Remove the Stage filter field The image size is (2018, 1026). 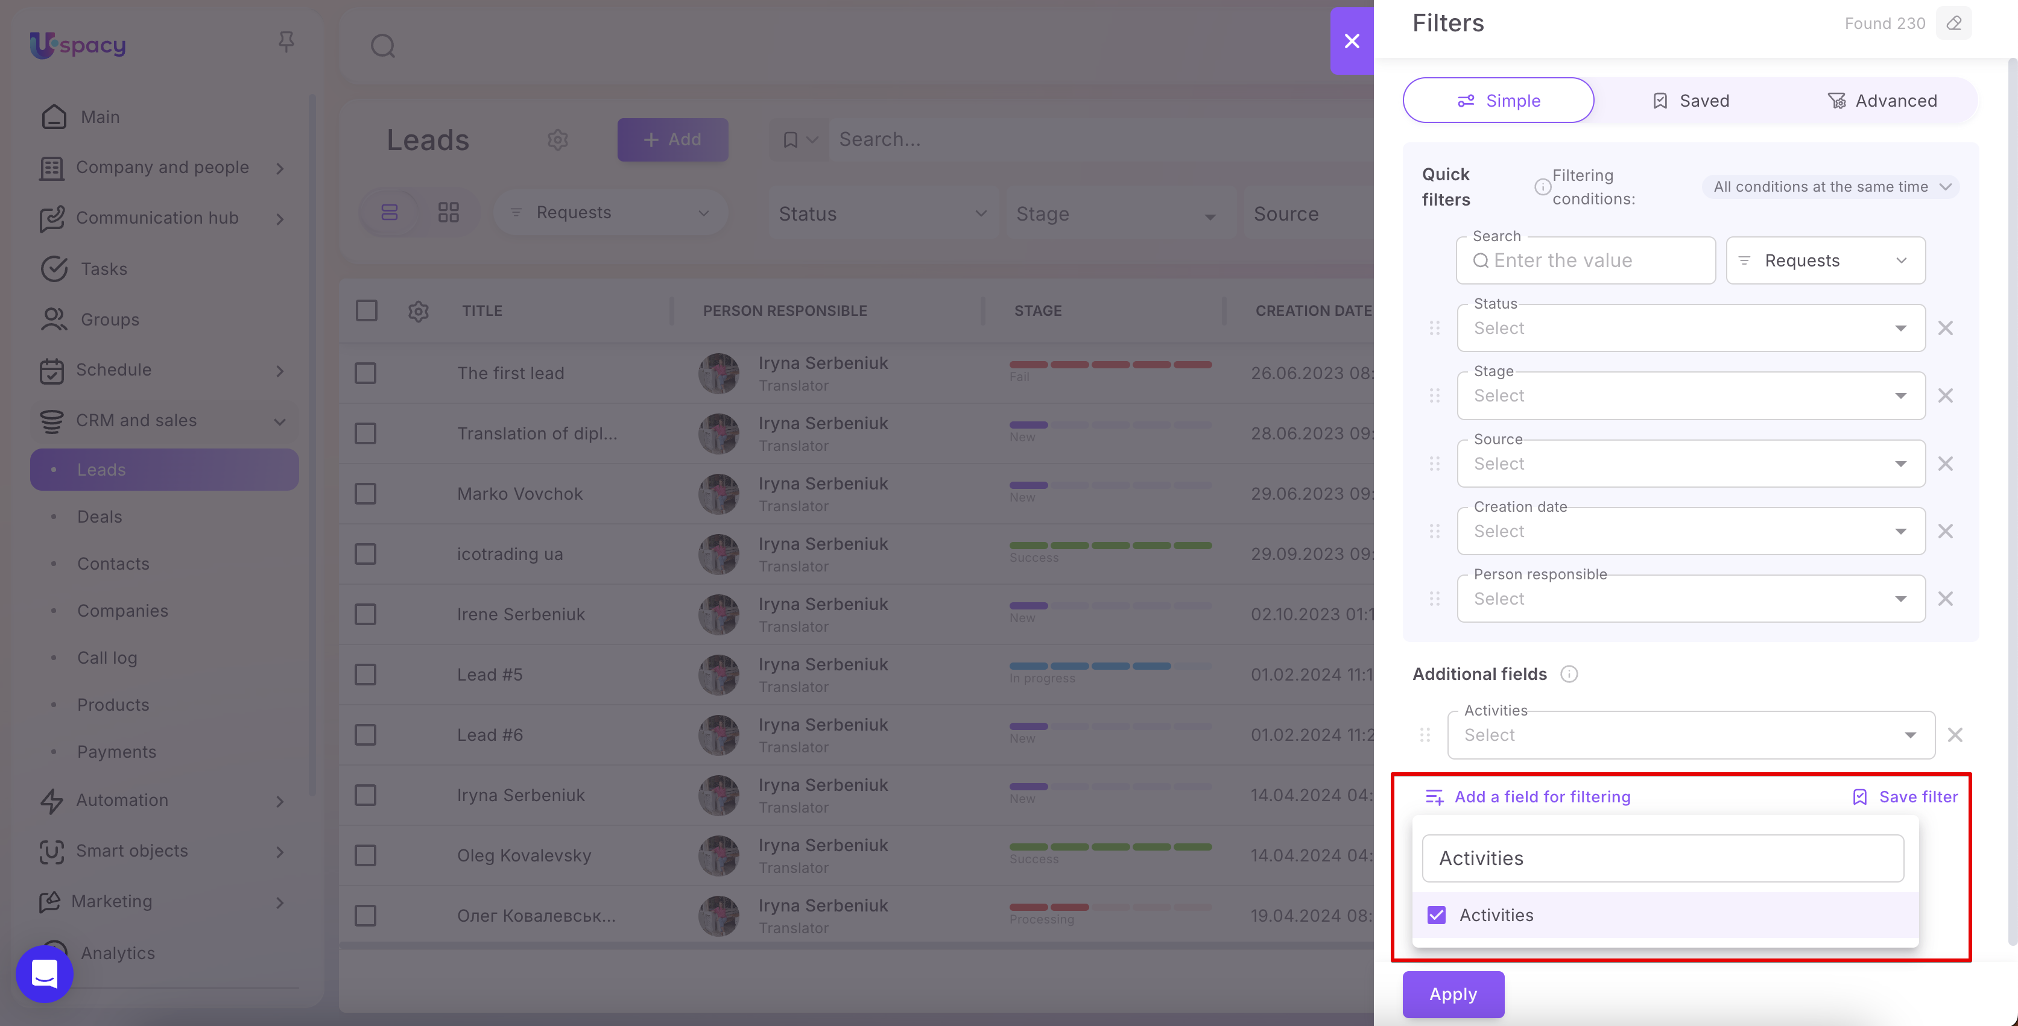tap(1945, 395)
